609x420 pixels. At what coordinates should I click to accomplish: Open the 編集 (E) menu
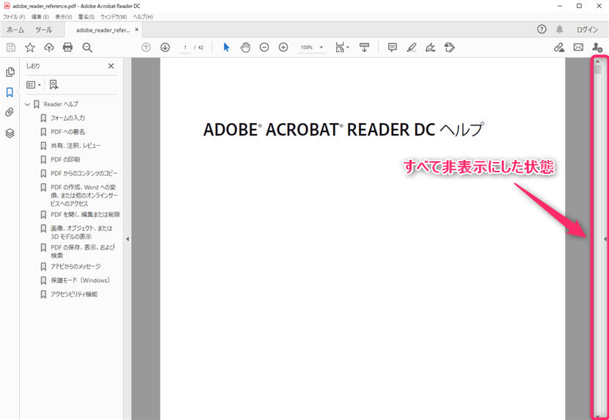pos(40,17)
